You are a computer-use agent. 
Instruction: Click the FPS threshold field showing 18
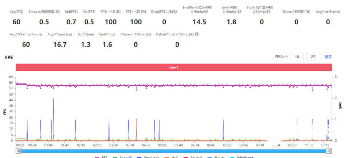(x=297, y=57)
